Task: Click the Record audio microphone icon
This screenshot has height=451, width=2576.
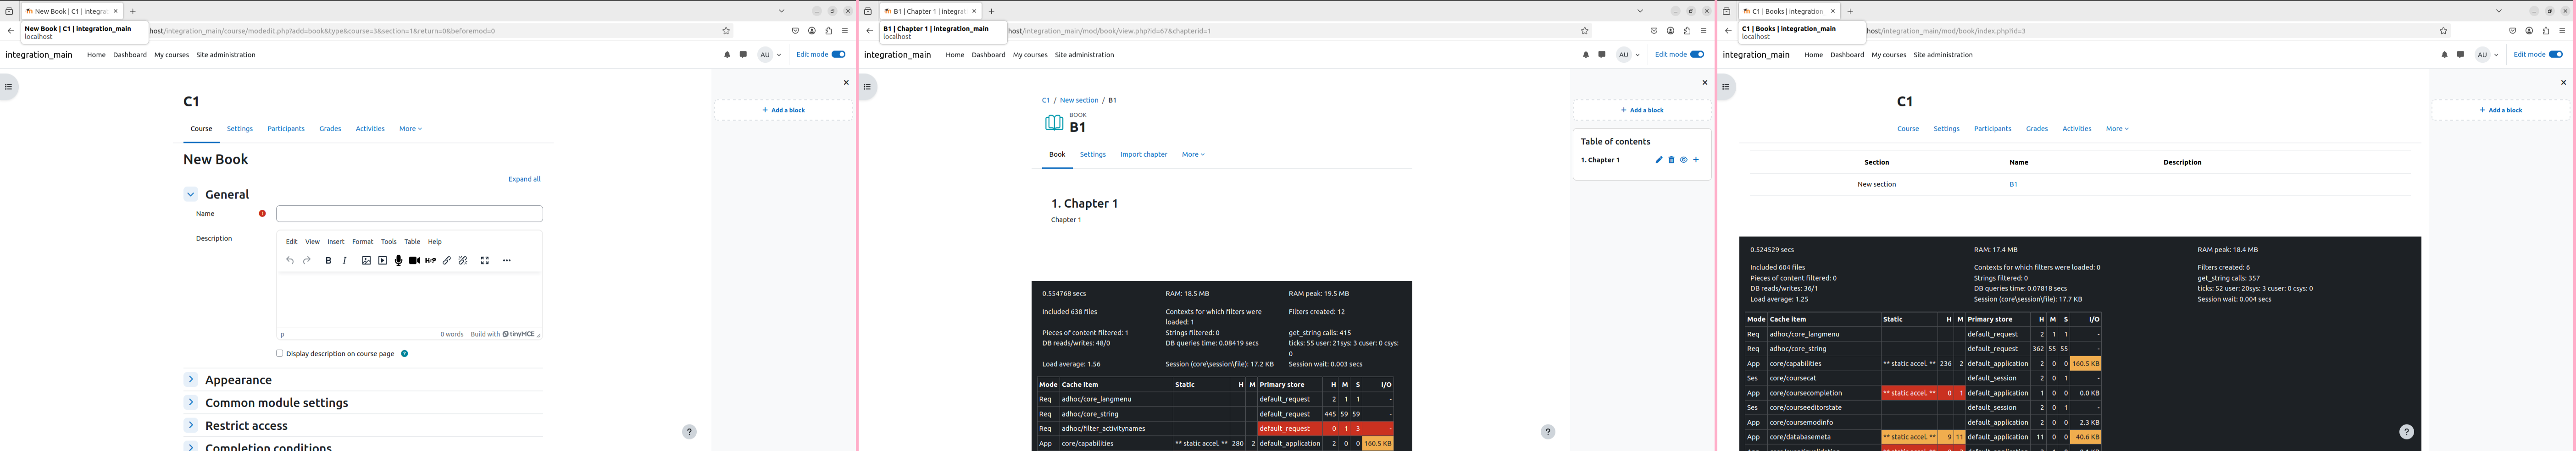Action: tap(398, 260)
